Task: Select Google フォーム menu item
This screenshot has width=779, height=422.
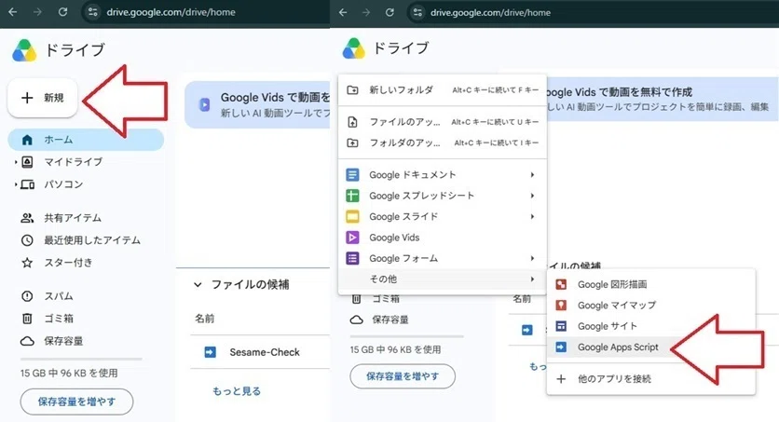Action: coord(443,258)
